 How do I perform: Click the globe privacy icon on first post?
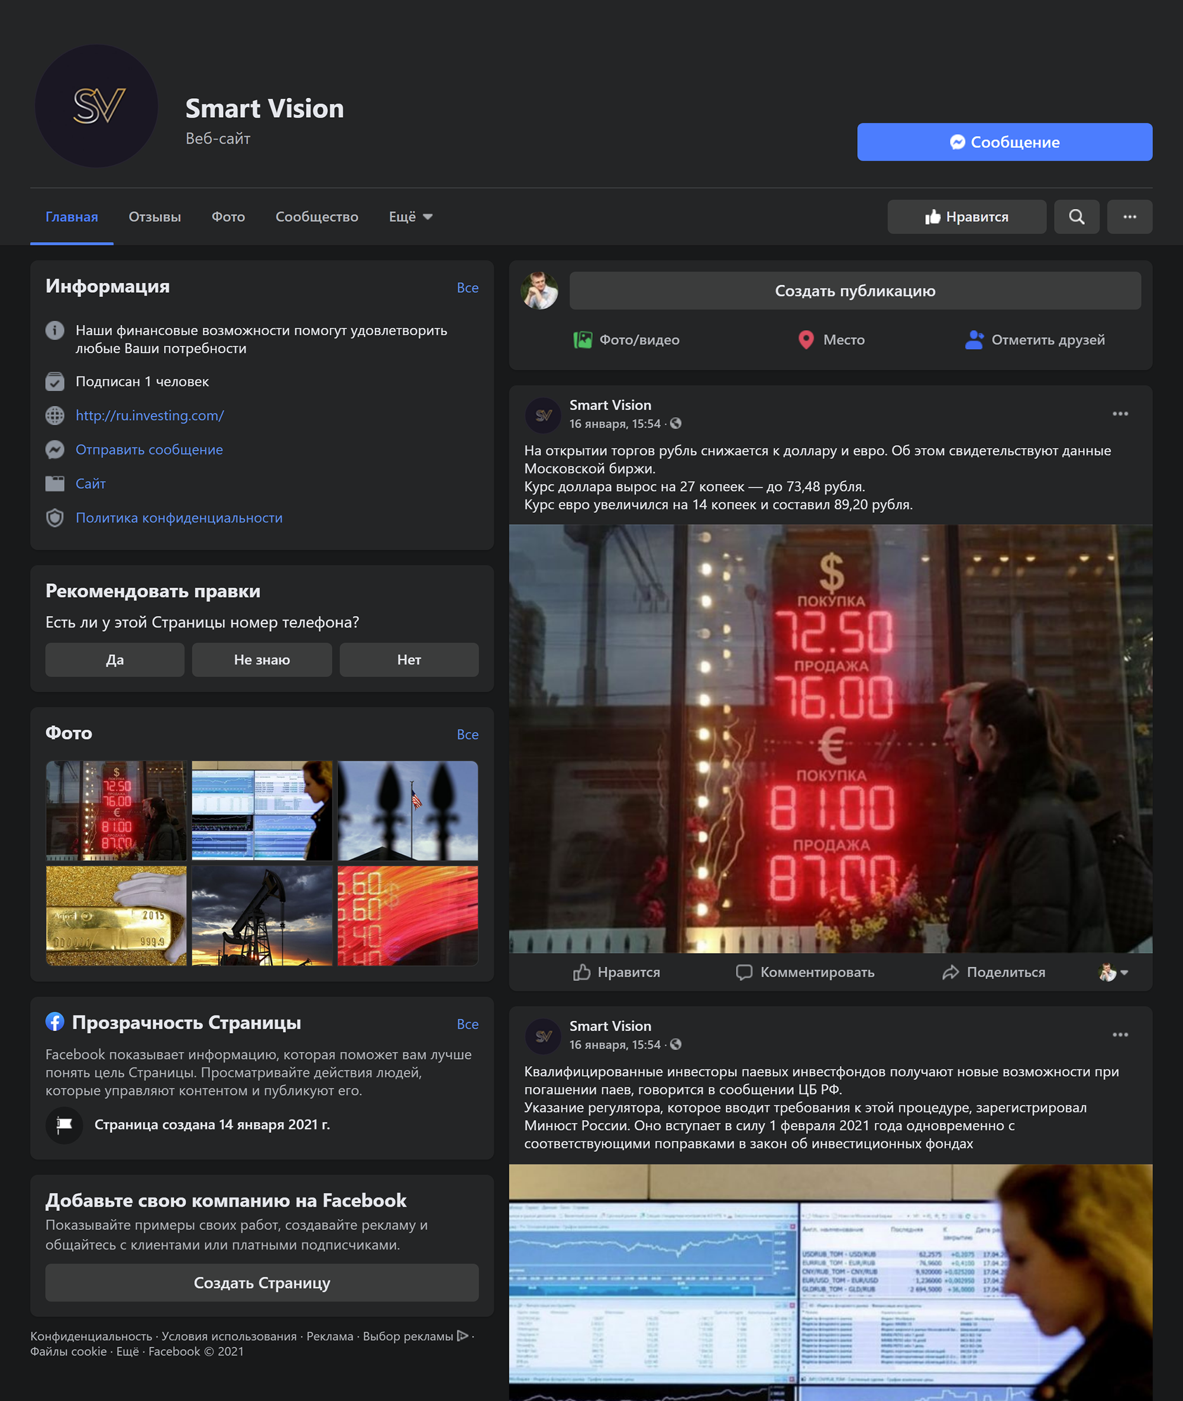[676, 423]
